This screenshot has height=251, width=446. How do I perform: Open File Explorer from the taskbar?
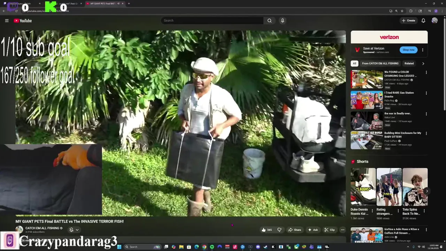(x=181, y=247)
